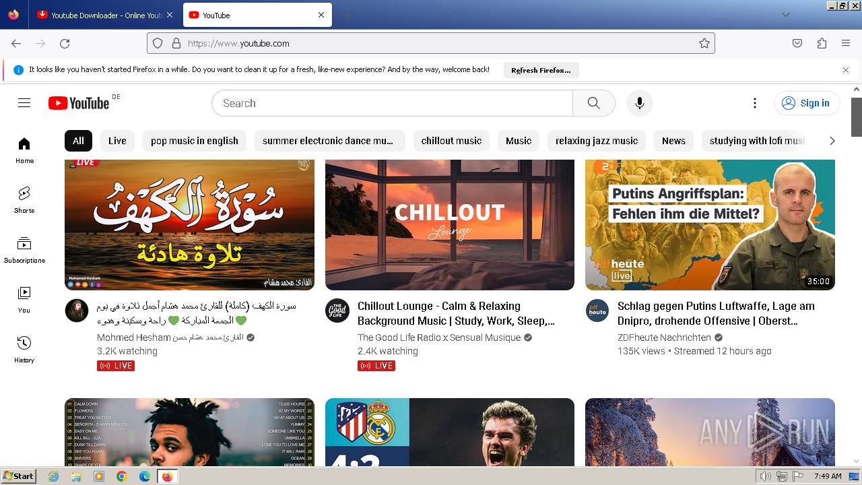Select the News filter chip
Viewport: 862px width, 485px height.
pos(673,141)
